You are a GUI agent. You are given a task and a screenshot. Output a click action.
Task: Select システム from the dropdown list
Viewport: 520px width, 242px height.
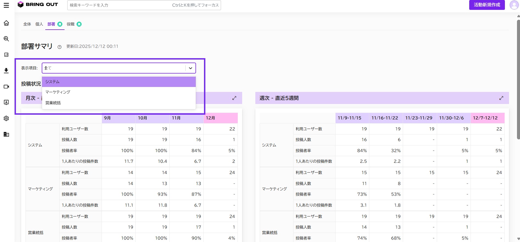[119, 82]
